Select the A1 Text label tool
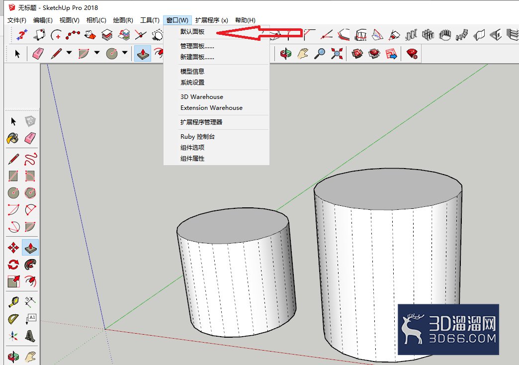Image resolution: width=519 pixels, height=365 pixels. tap(30, 319)
